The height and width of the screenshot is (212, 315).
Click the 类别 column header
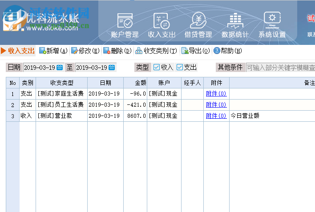point(28,83)
